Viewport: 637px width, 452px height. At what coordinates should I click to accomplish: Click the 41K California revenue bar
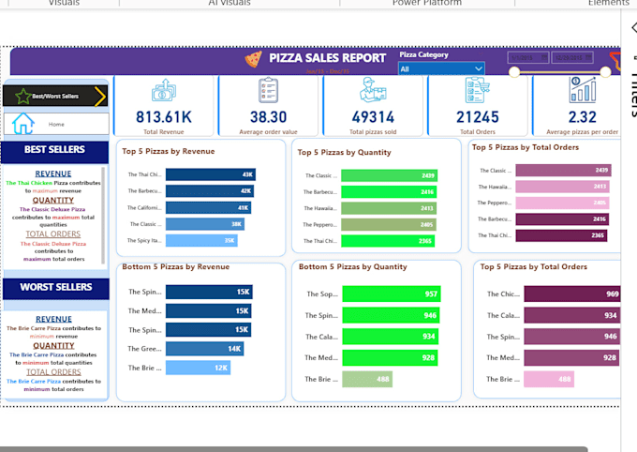208,207
